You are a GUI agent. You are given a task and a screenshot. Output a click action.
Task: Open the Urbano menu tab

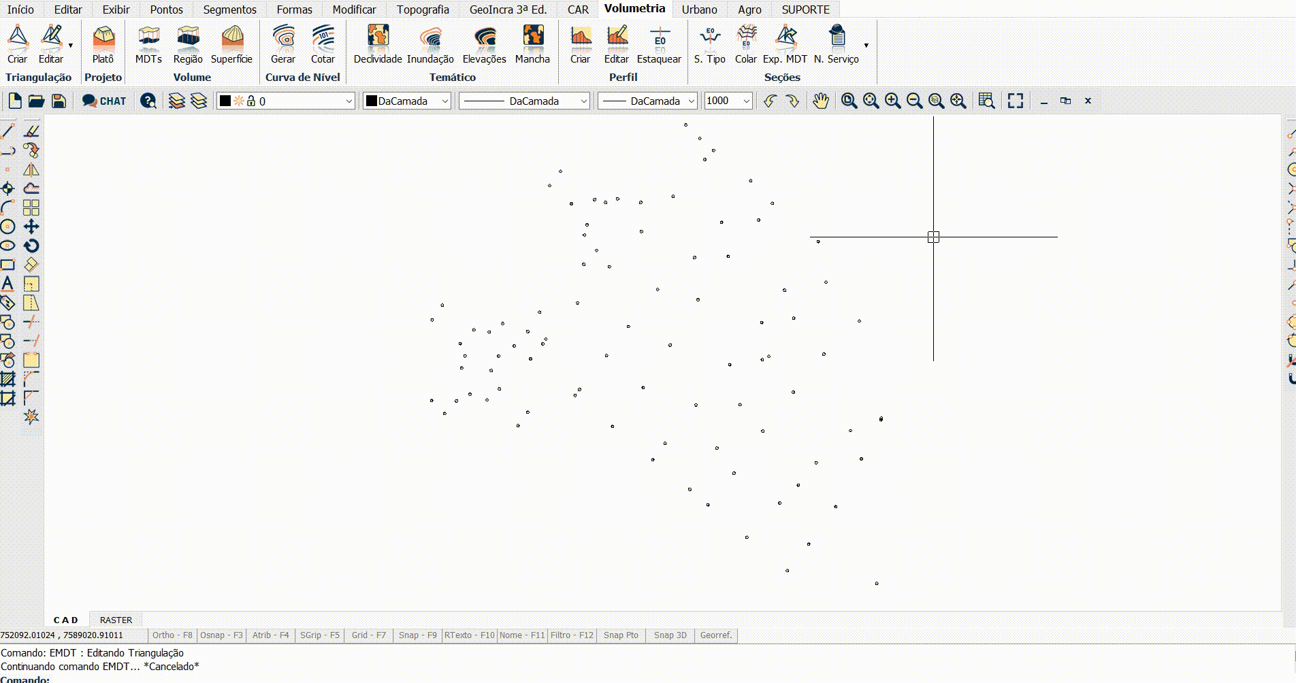(698, 10)
